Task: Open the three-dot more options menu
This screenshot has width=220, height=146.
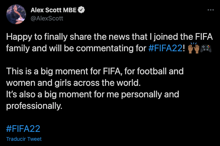Action: (x=211, y=10)
